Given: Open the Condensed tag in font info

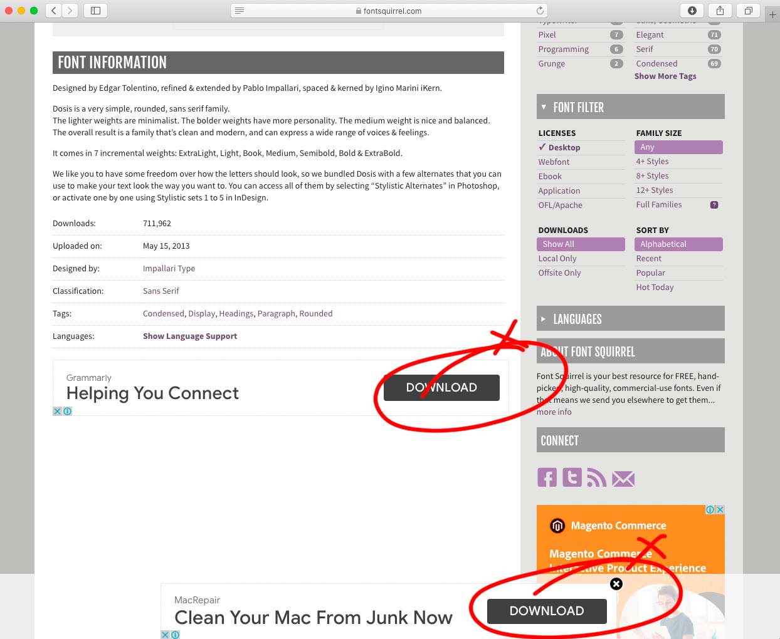Looking at the screenshot, I should pos(164,313).
